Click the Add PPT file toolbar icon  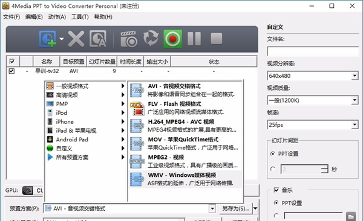(x=47, y=39)
